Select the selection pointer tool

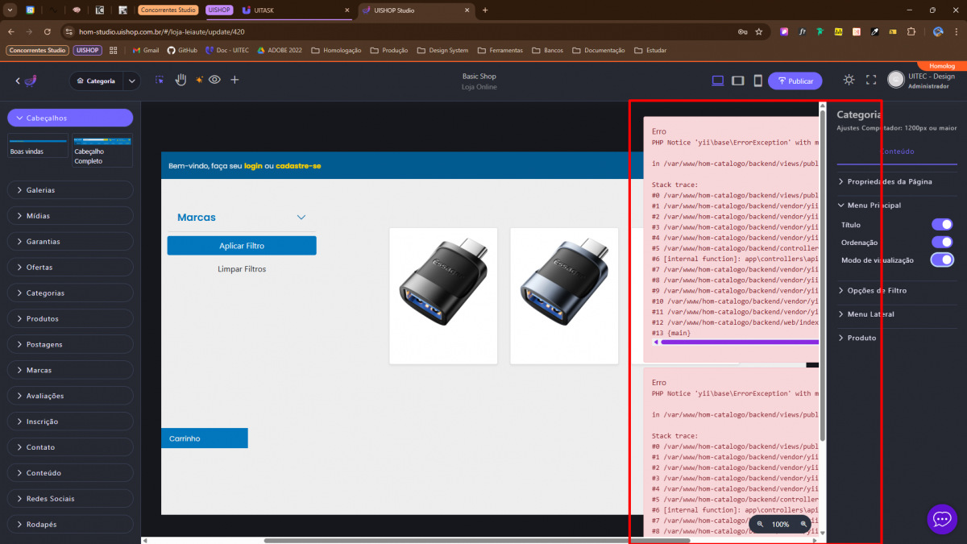[160, 81]
